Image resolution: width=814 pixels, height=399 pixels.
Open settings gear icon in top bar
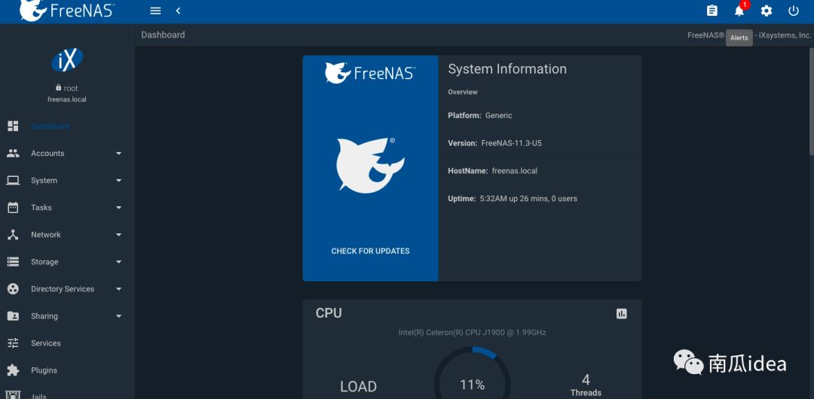click(x=767, y=11)
